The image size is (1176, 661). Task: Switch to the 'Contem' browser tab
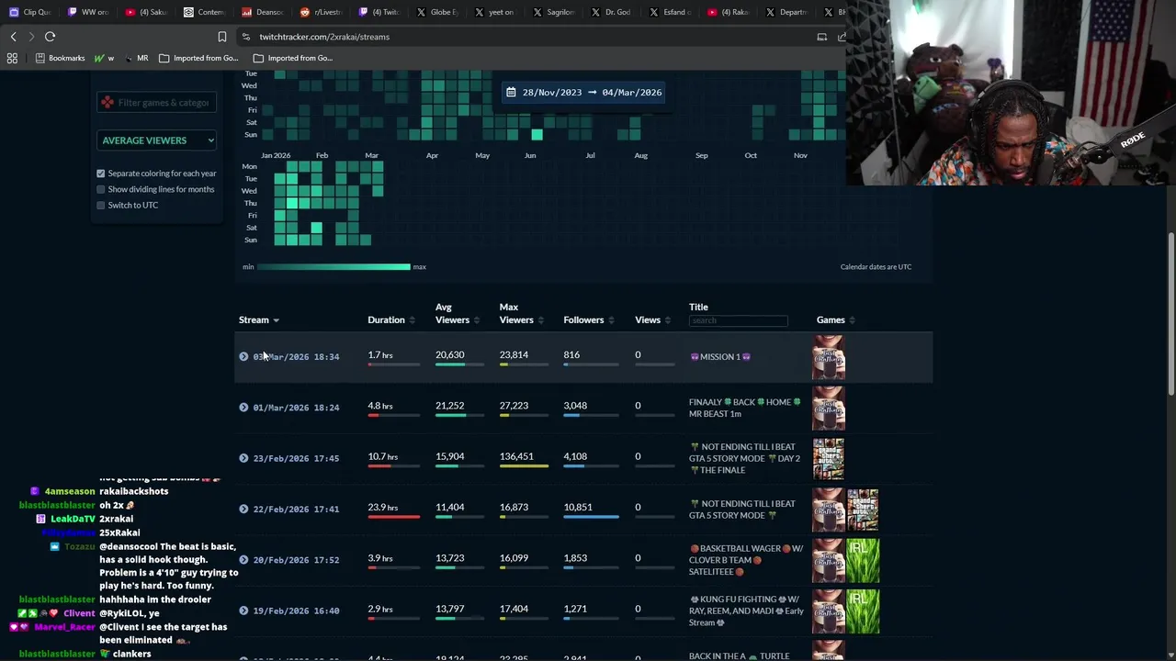[x=205, y=12]
